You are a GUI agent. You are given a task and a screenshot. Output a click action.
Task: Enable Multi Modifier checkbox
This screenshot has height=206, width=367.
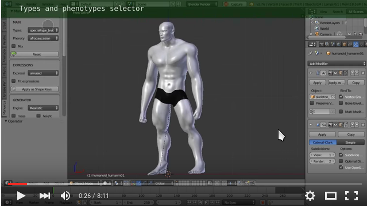pos(341,112)
